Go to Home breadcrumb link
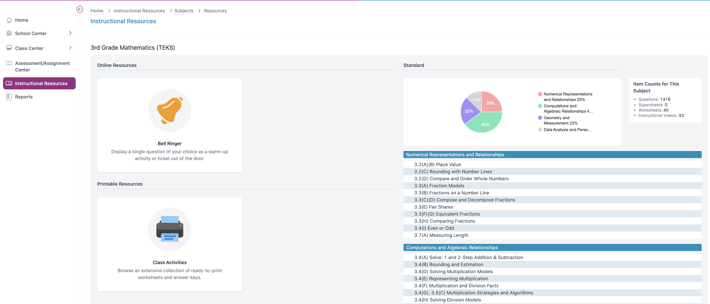The image size is (710, 304). [97, 11]
